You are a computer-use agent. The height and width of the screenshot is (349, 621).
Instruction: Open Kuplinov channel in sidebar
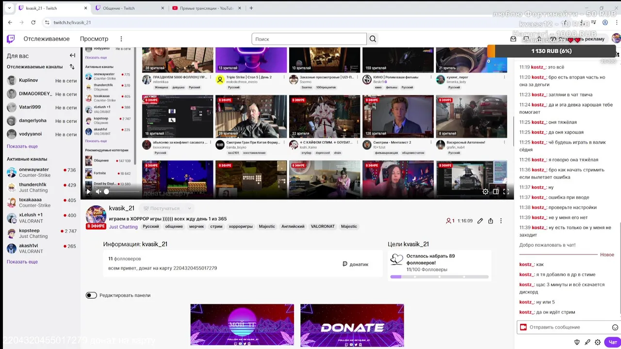[42, 80]
